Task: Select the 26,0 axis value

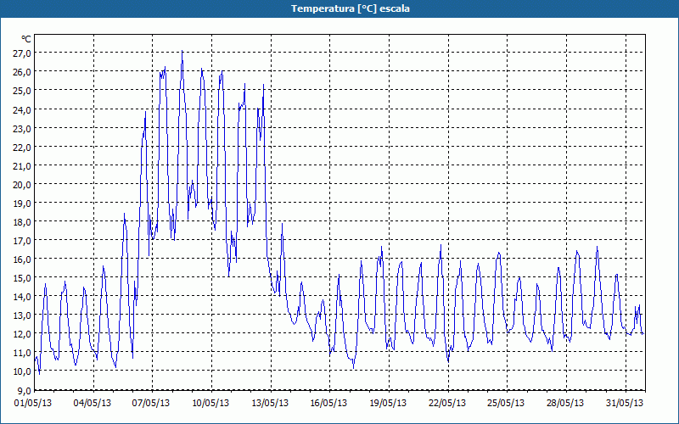Action: coord(22,72)
